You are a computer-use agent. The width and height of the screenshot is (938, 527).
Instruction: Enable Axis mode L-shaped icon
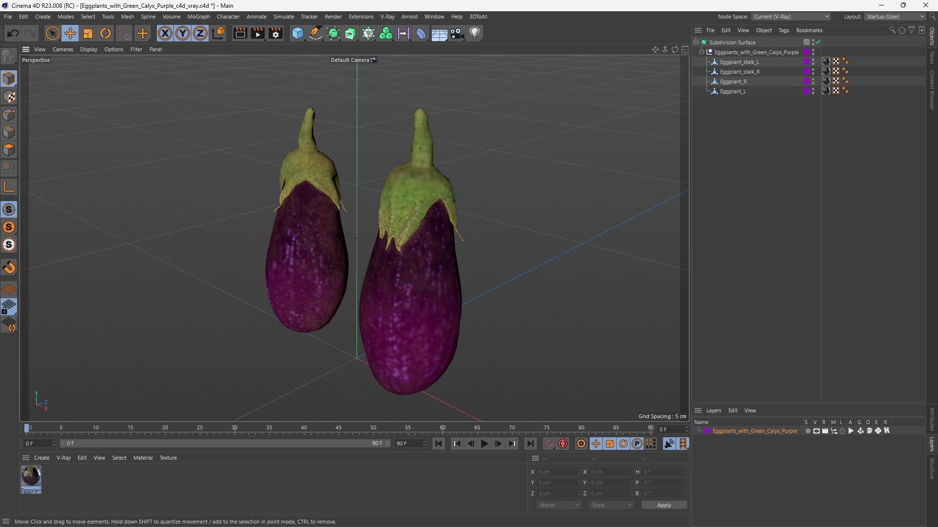pyautogui.click(x=9, y=187)
